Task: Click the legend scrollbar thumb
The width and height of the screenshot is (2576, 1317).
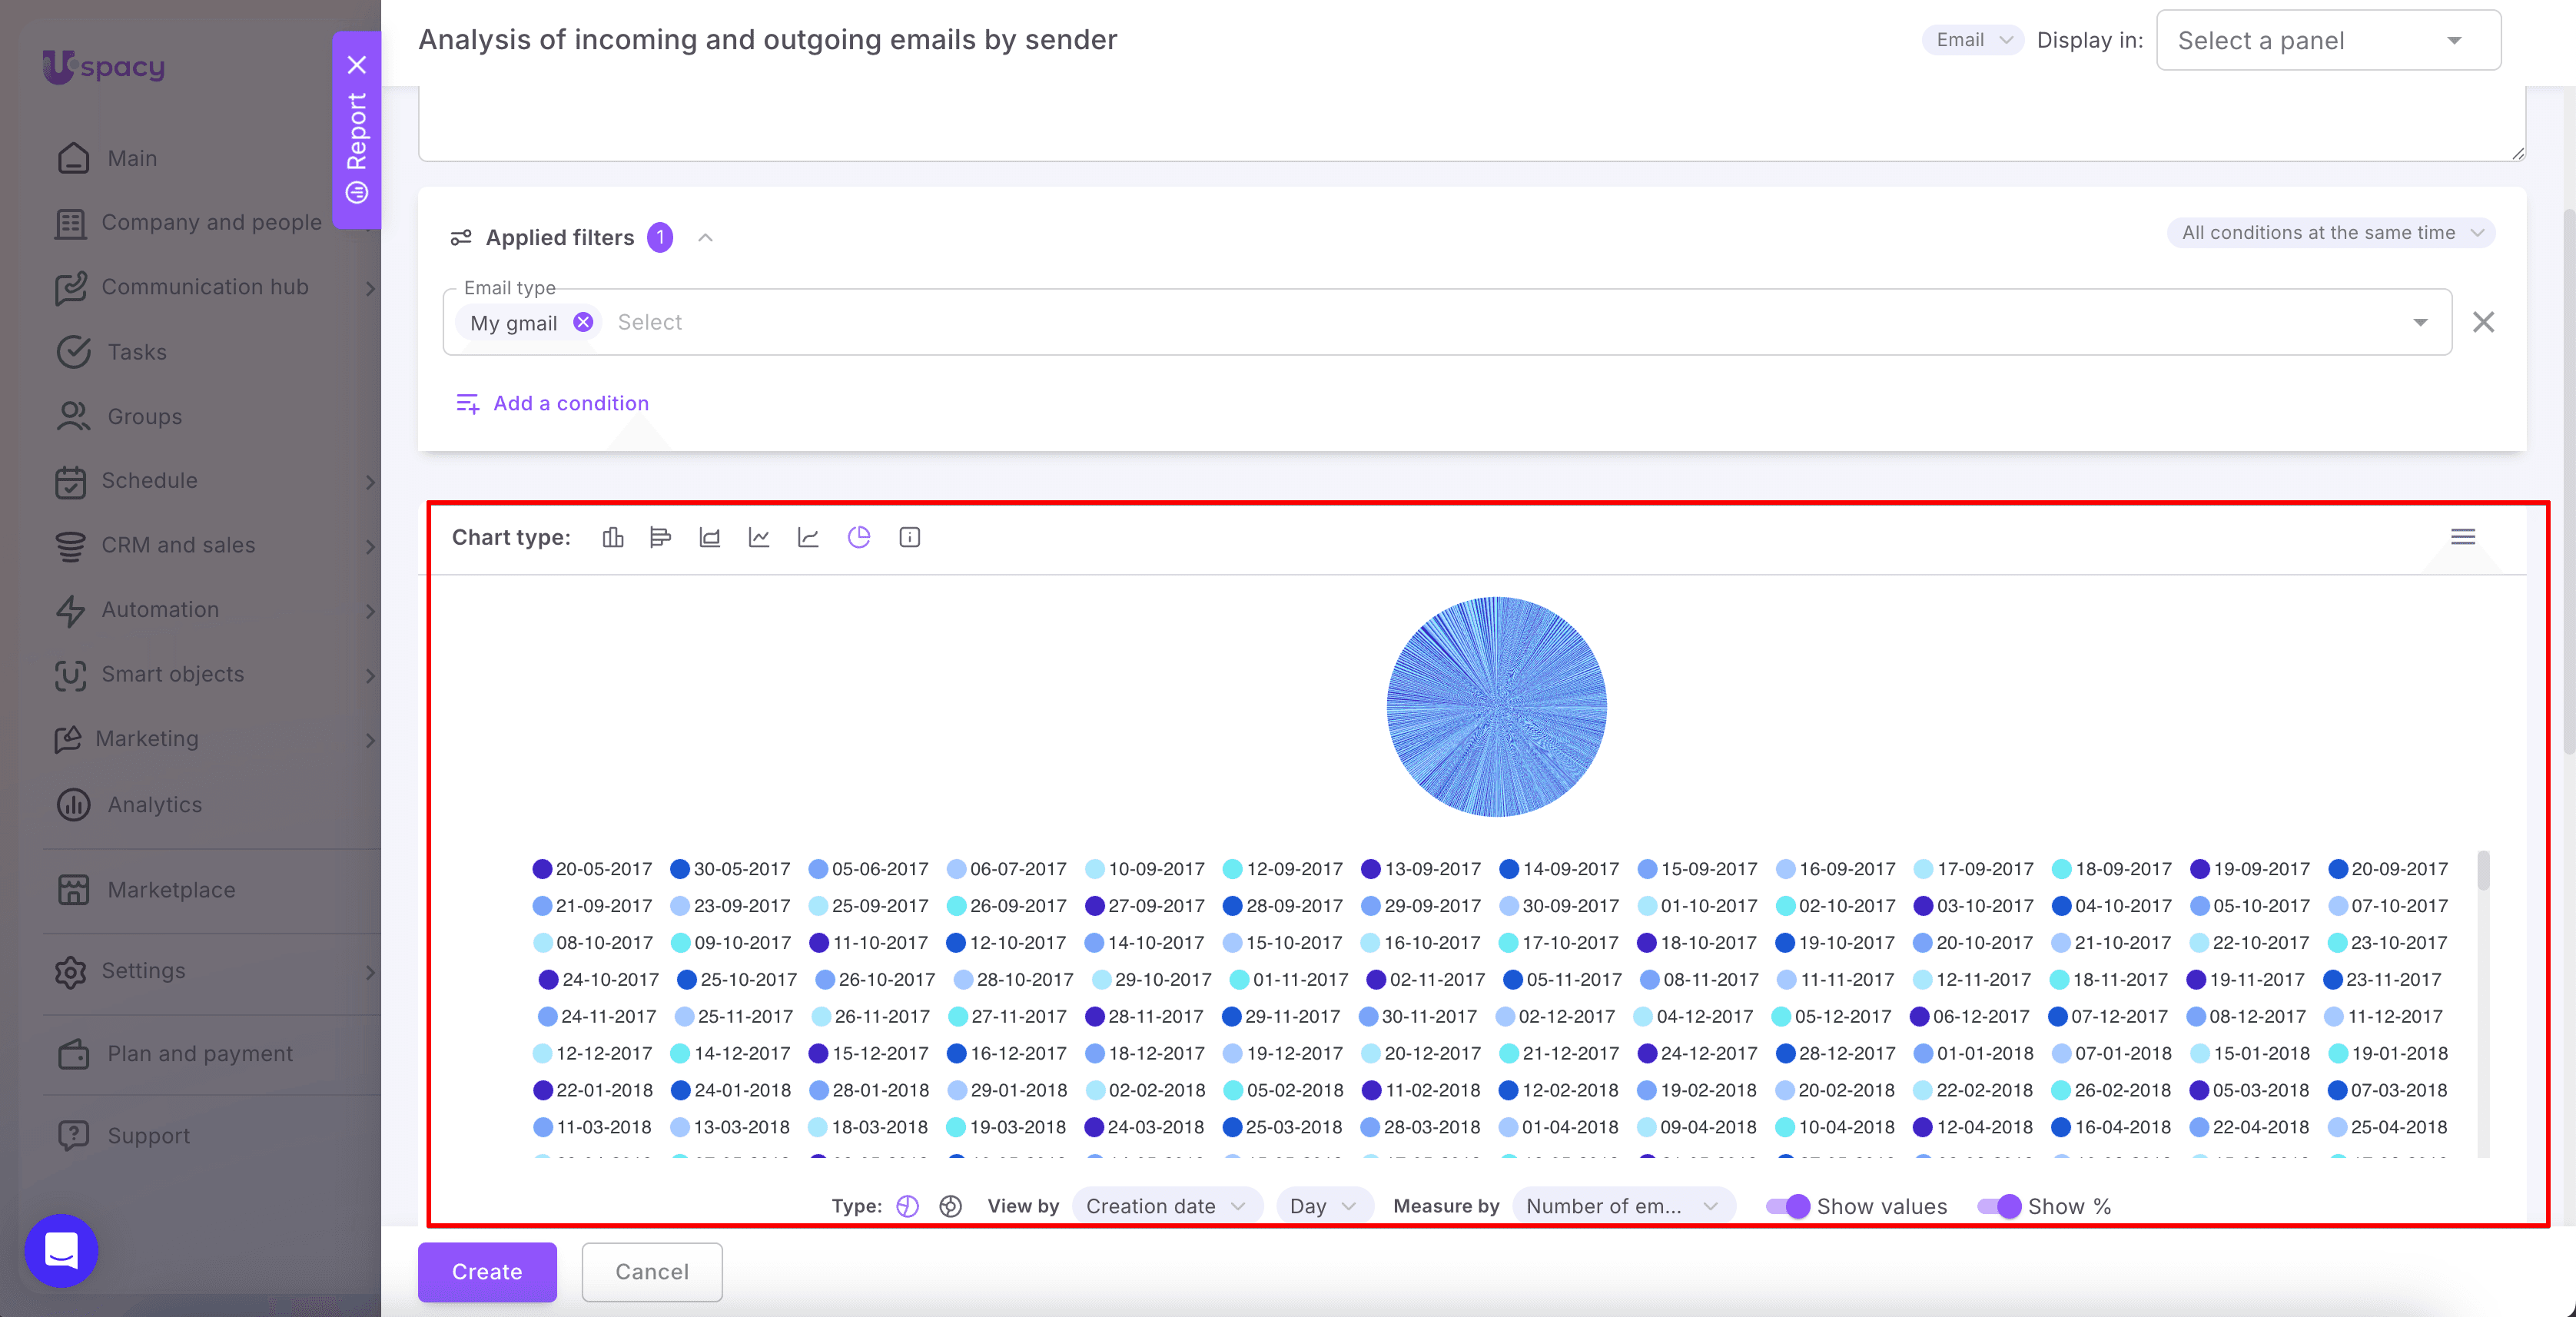Action: tap(2483, 870)
